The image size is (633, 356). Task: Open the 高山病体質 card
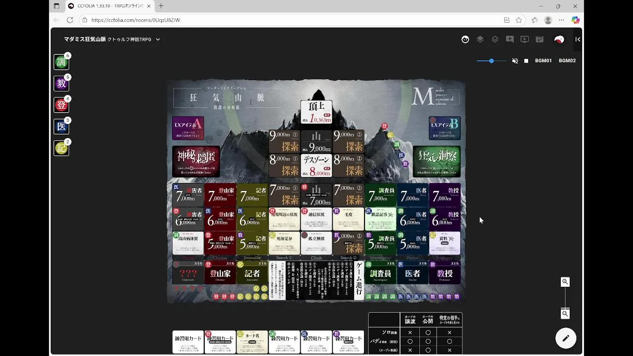188,243
